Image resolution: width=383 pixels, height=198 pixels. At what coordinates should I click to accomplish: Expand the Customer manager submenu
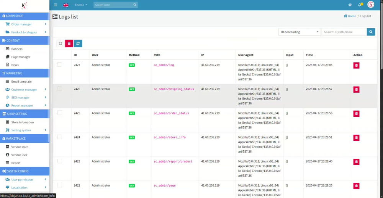pyautogui.click(x=46, y=89)
